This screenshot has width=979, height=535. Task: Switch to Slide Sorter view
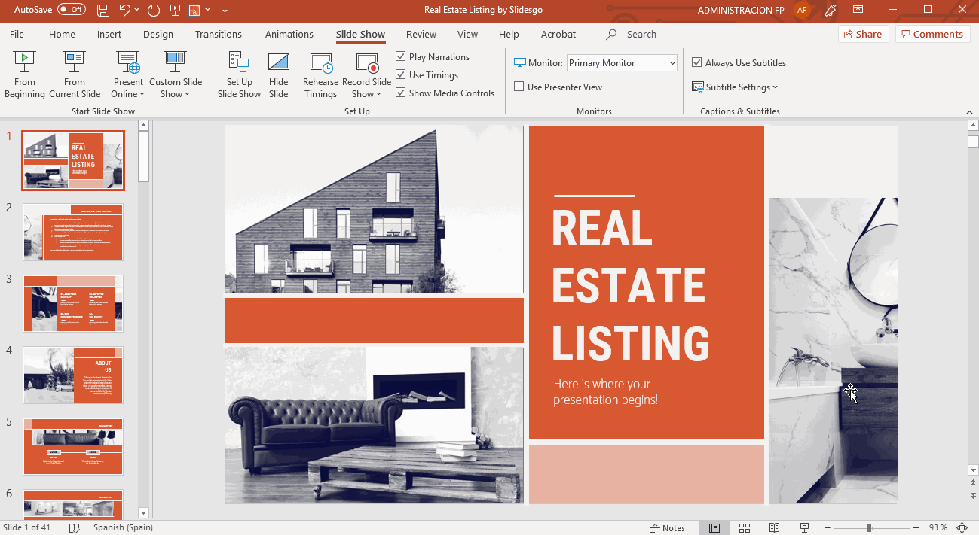[745, 527]
